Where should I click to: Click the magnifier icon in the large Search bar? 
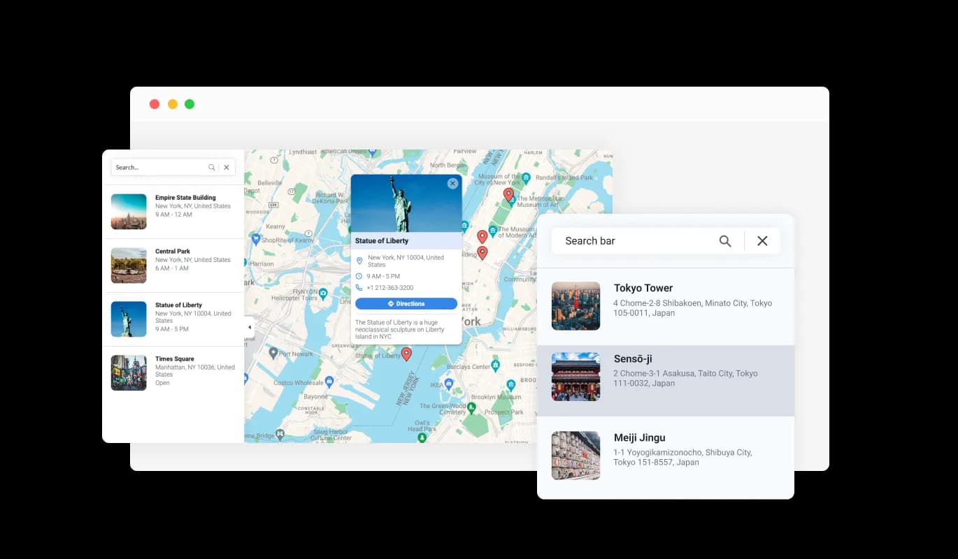(x=725, y=241)
